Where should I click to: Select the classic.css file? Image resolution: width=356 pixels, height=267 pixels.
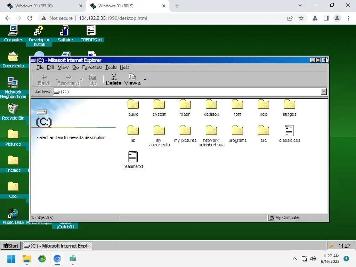tap(290, 134)
